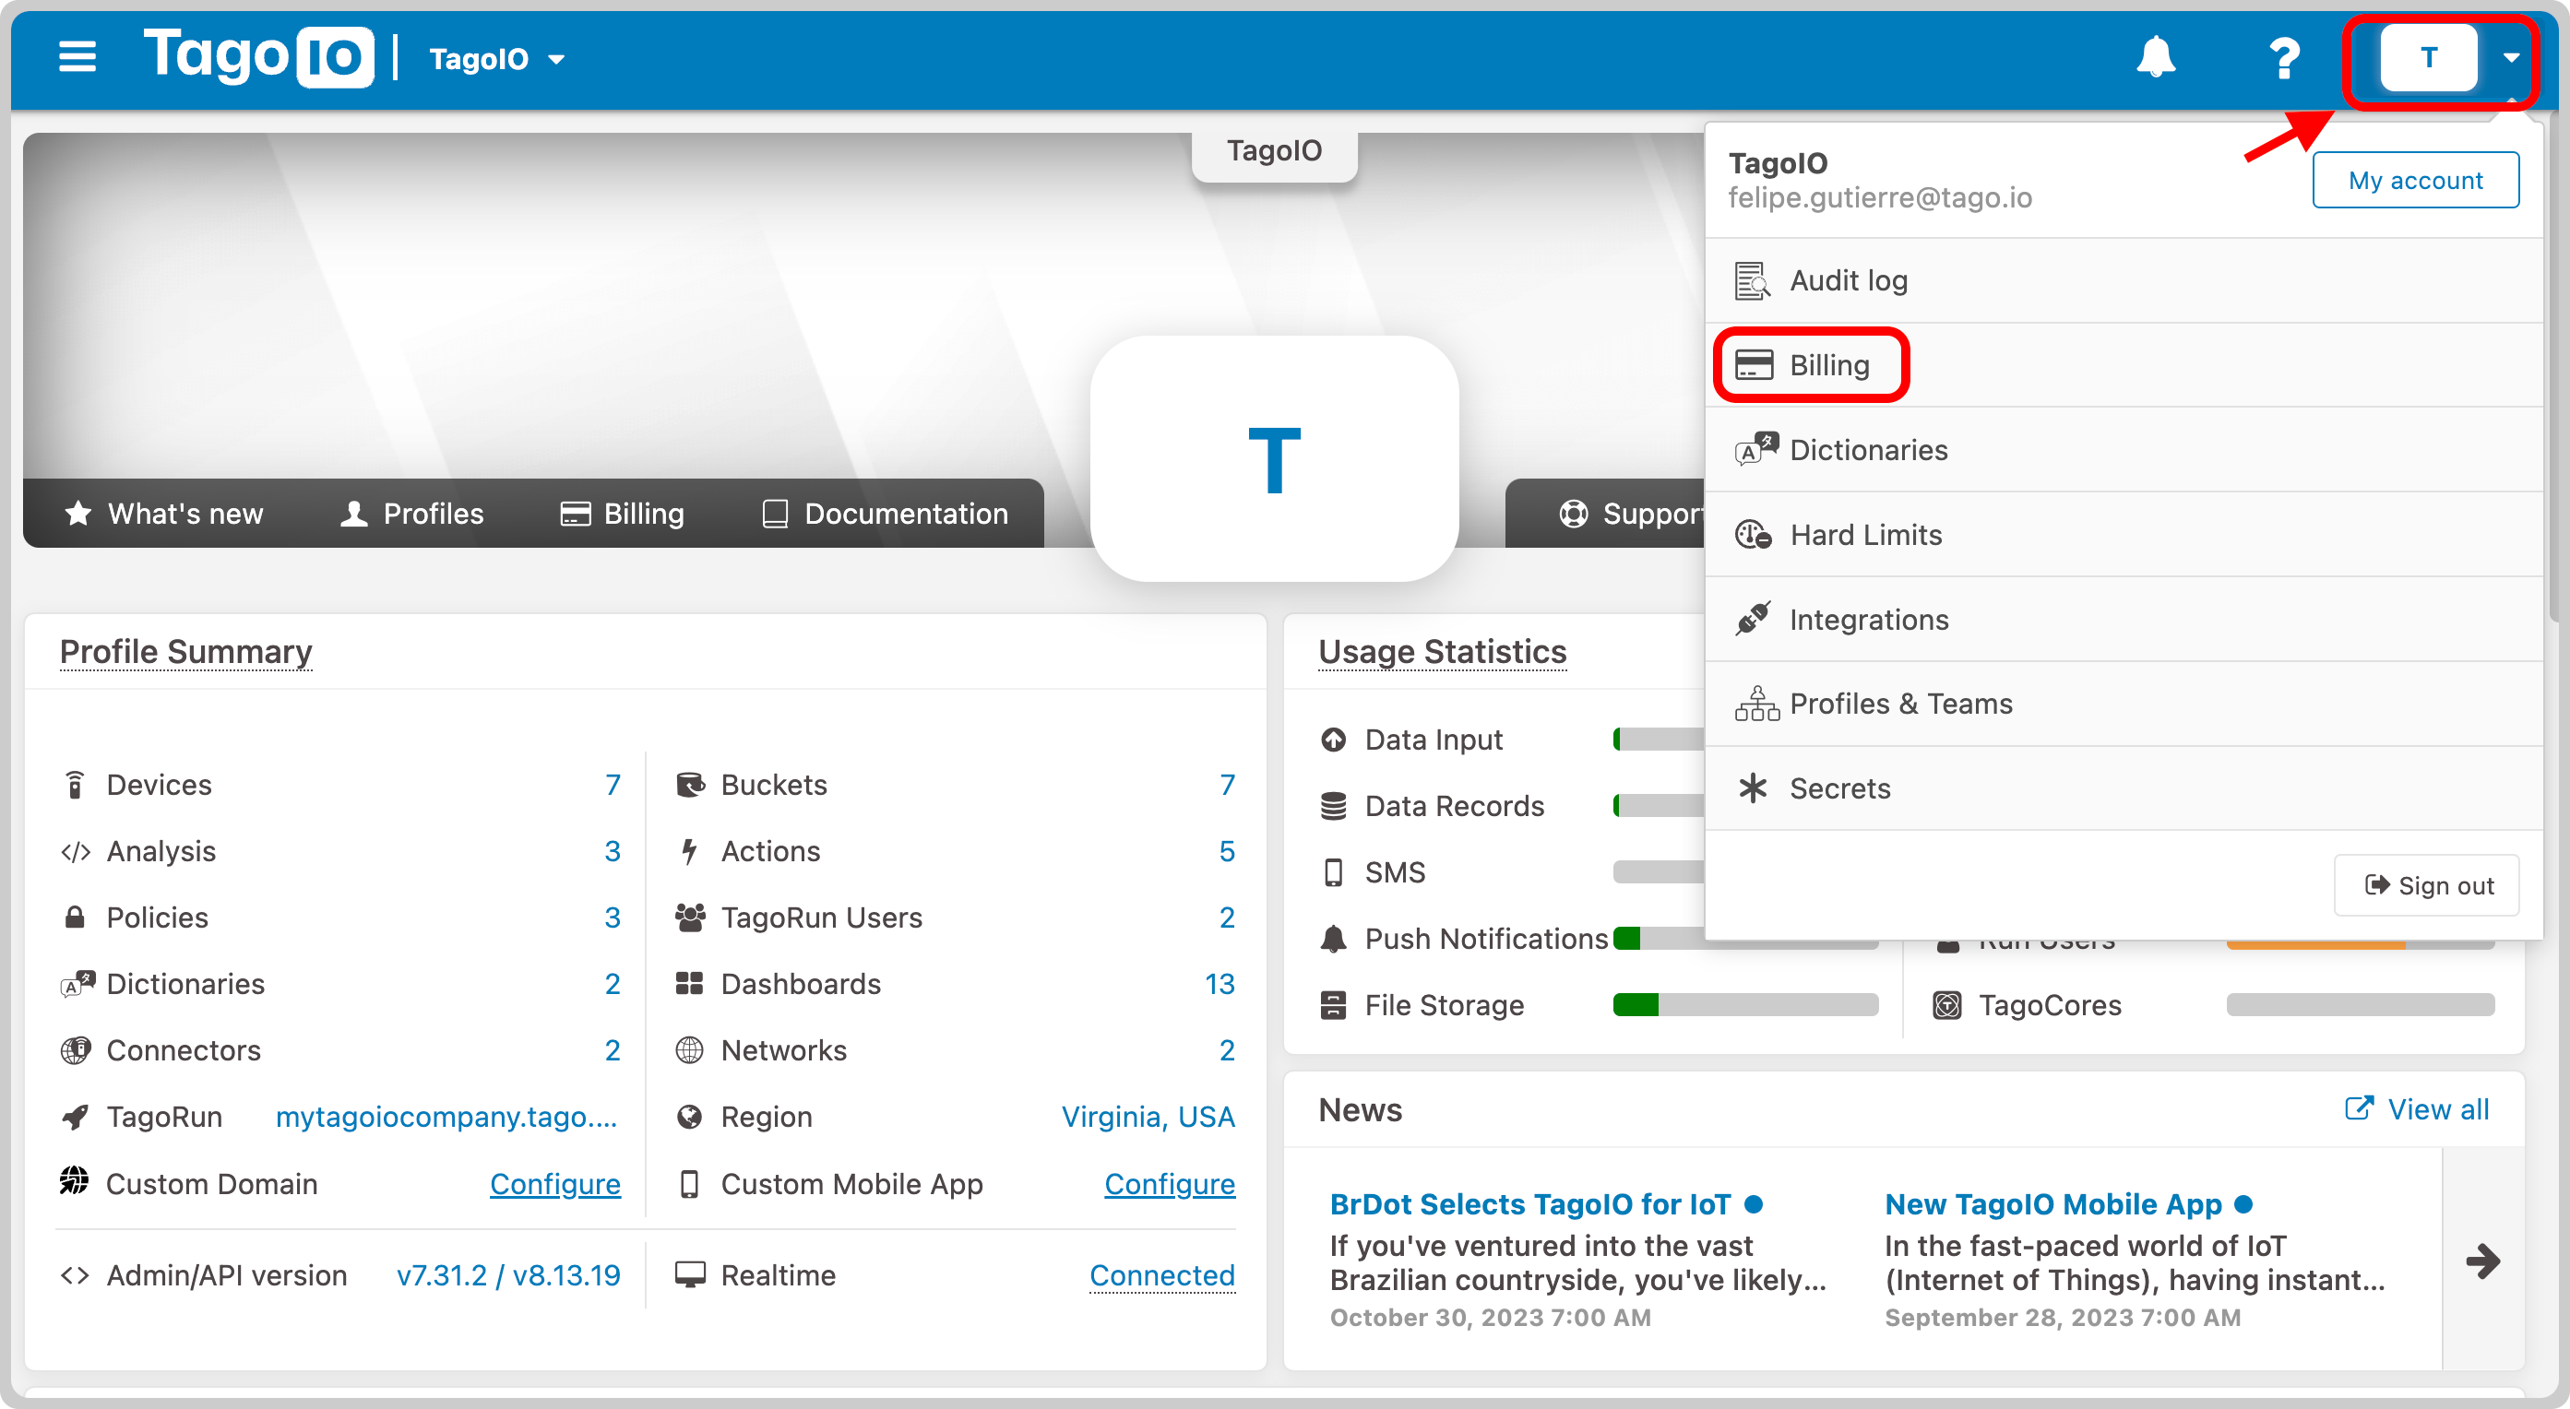Click the Profile Summary heading

[185, 651]
